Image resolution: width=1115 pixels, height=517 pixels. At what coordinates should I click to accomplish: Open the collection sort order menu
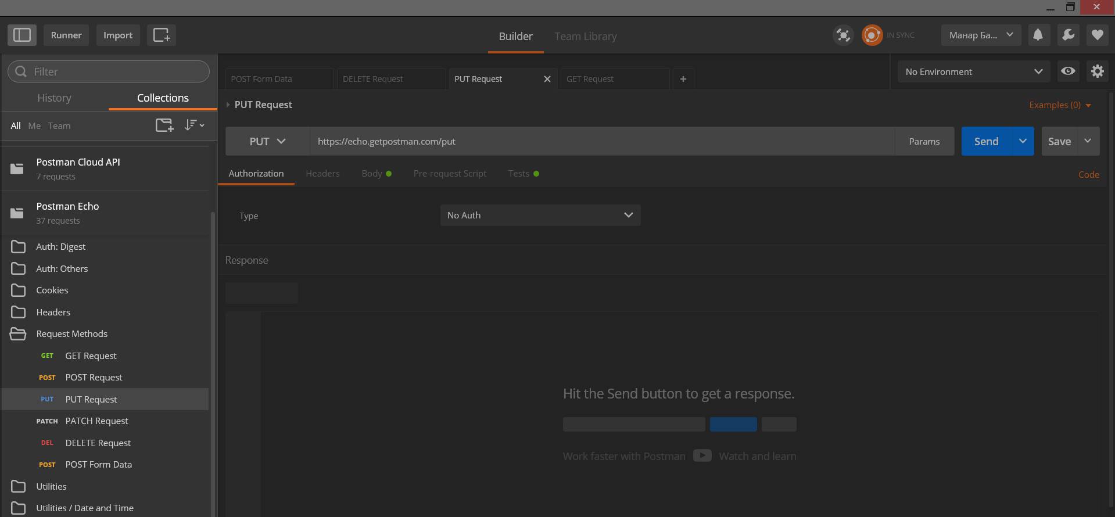194,125
